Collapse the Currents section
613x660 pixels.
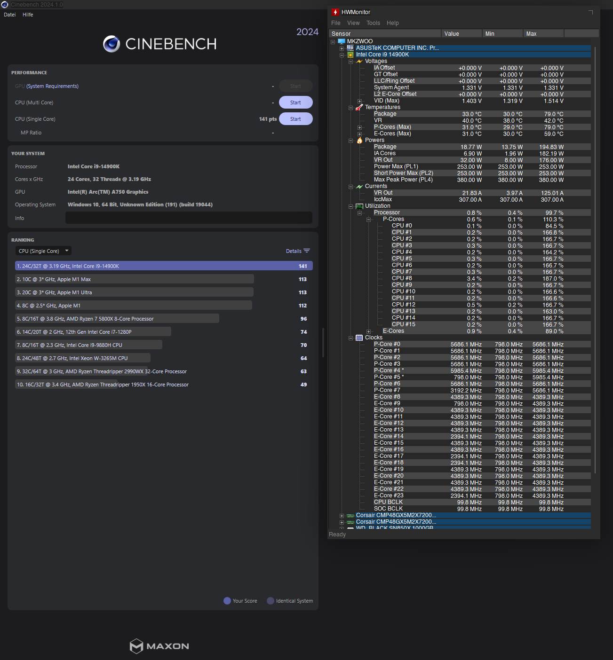(x=350, y=186)
